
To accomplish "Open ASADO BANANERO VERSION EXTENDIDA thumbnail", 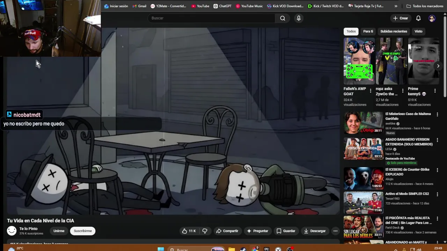I will coord(363,148).
